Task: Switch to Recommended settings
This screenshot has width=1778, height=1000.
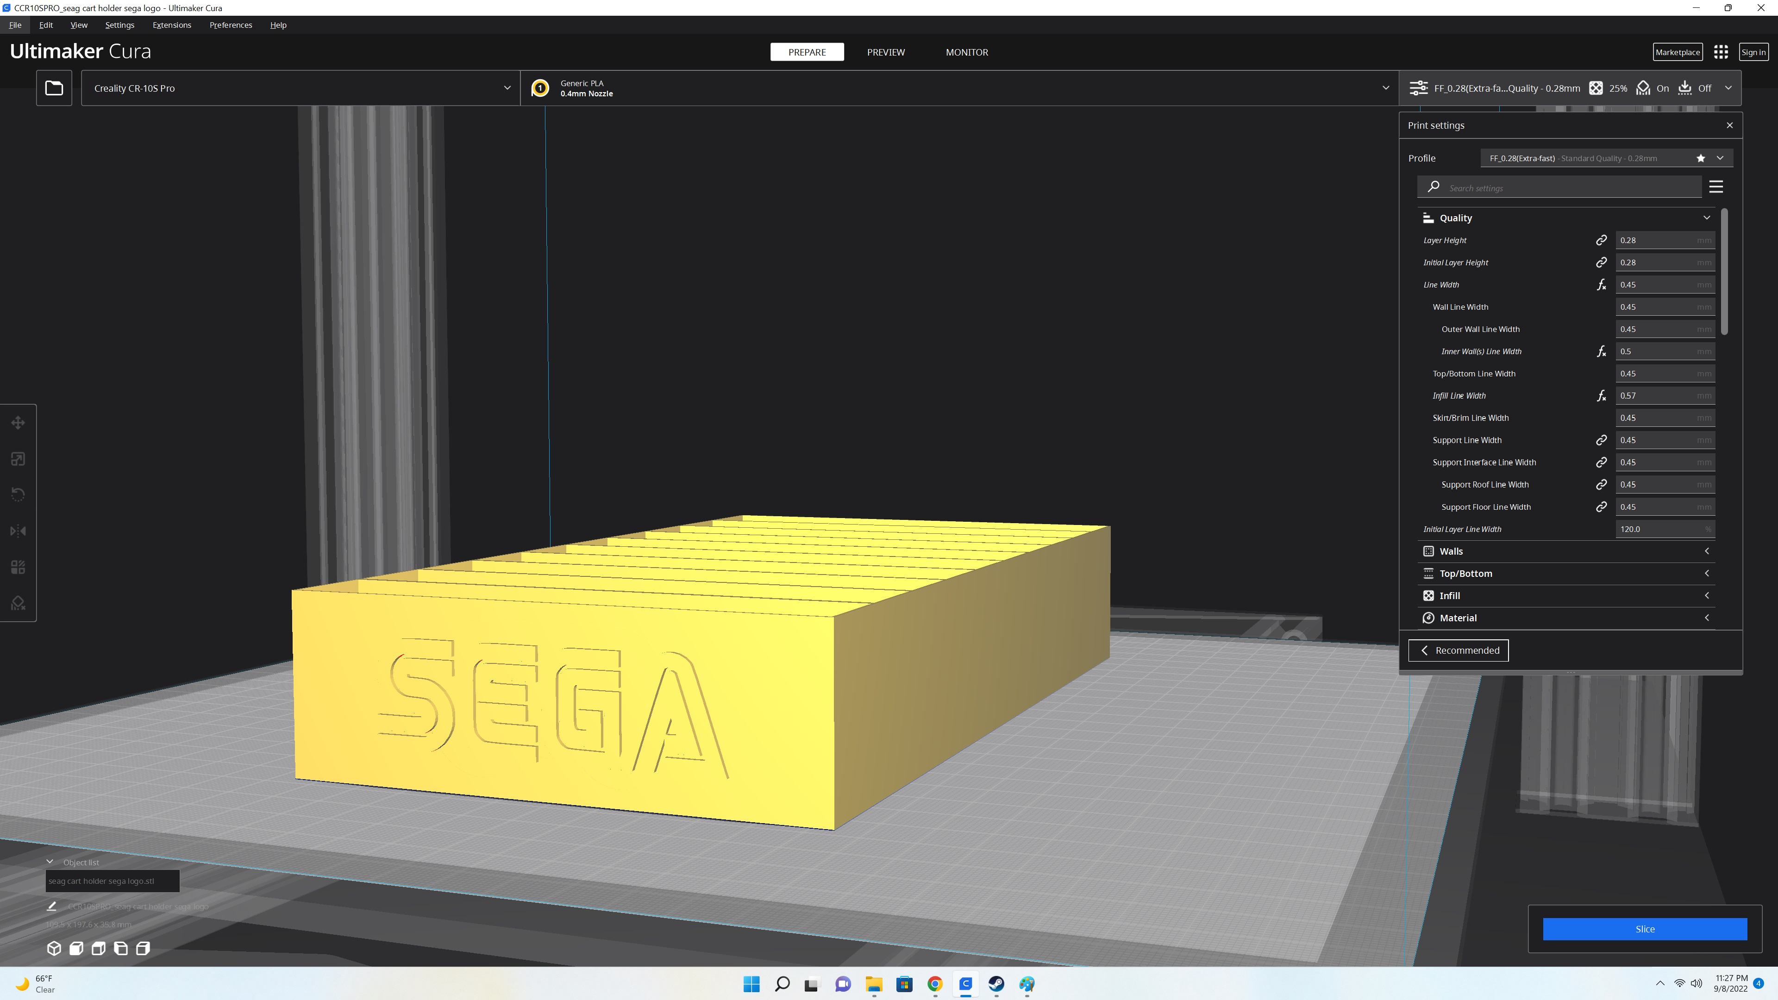Action: (1459, 650)
